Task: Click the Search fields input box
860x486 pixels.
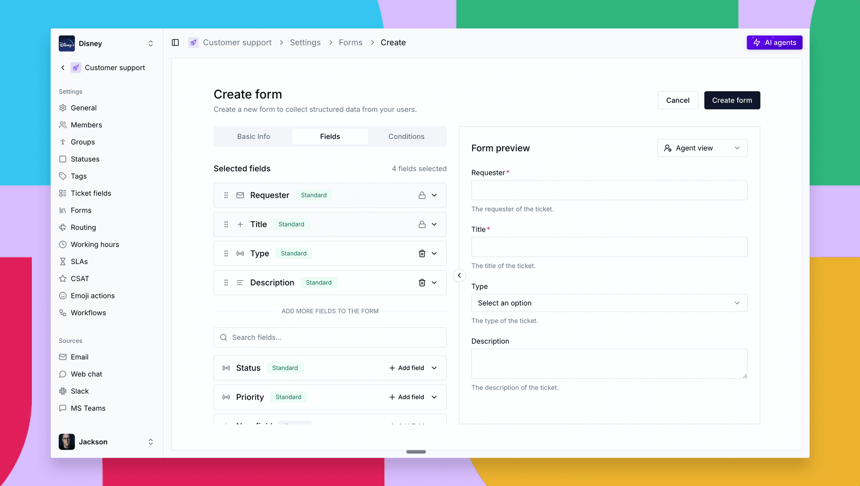Action: tap(330, 337)
